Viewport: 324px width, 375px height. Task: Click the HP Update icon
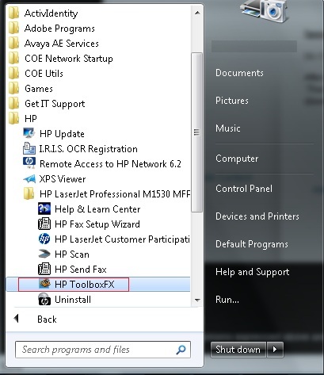(29, 133)
